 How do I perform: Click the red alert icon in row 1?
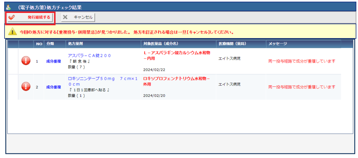click(26, 61)
